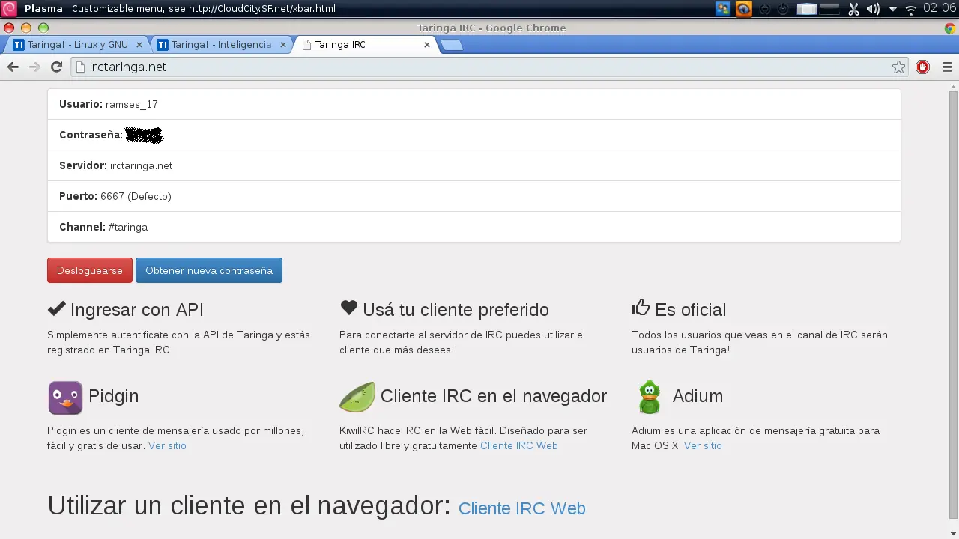Open a new browser tab
This screenshot has width=959, height=539.
coord(452,45)
